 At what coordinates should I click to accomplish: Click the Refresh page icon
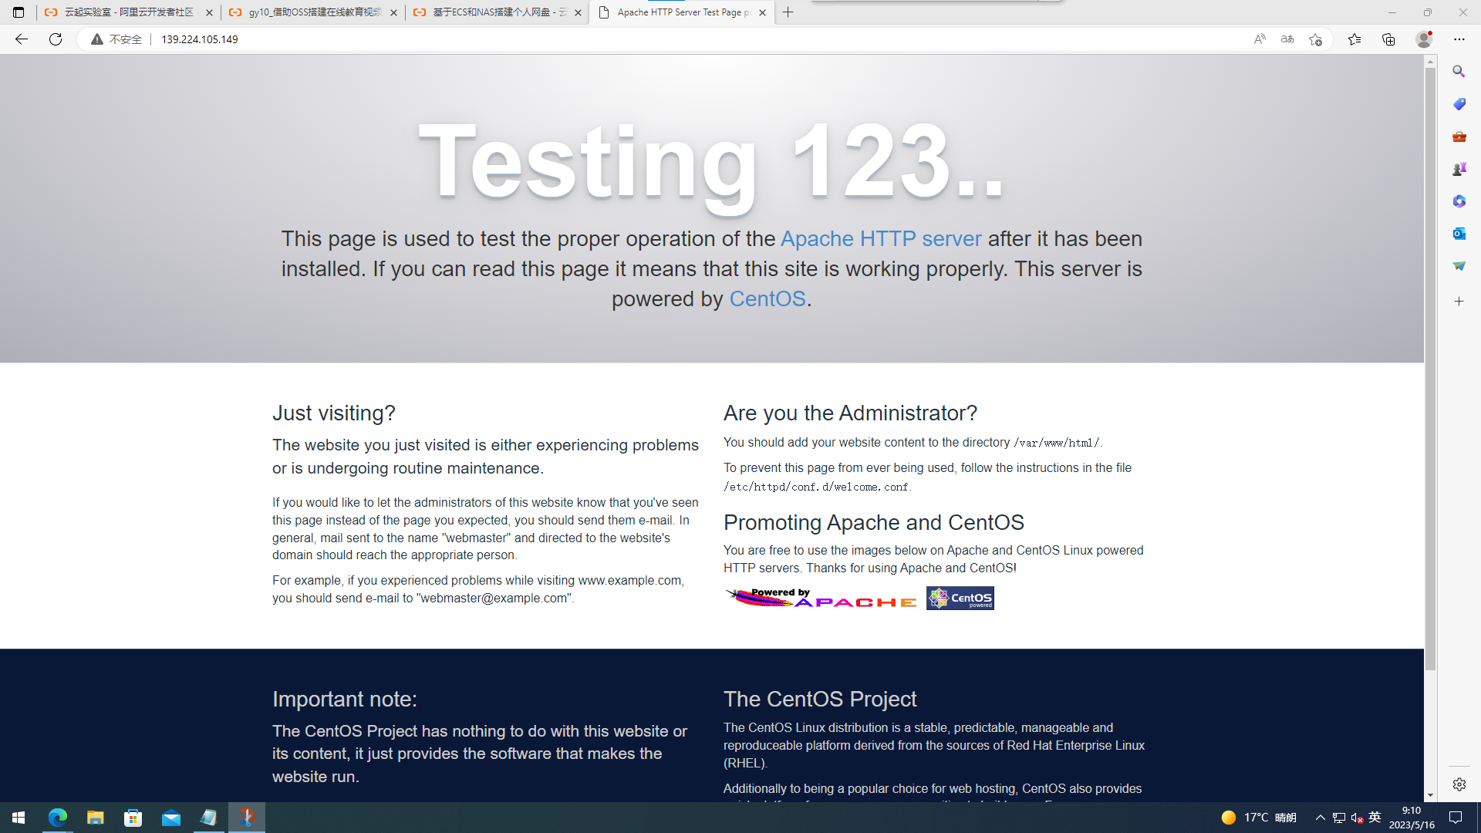click(56, 39)
